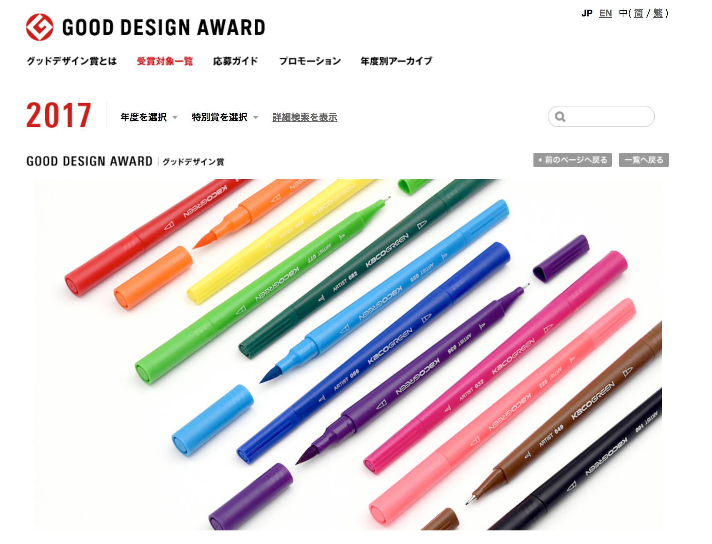Image resolution: width=712 pixels, height=544 pixels.
Task: Click the 詳細検索を表示 link
Action: click(x=305, y=117)
